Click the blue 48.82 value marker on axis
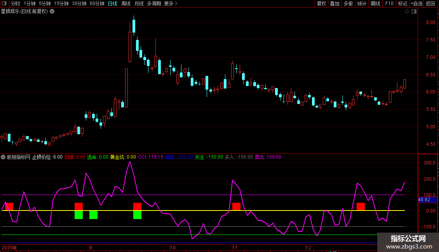Screen dimensions: 439x252 tap(424, 200)
